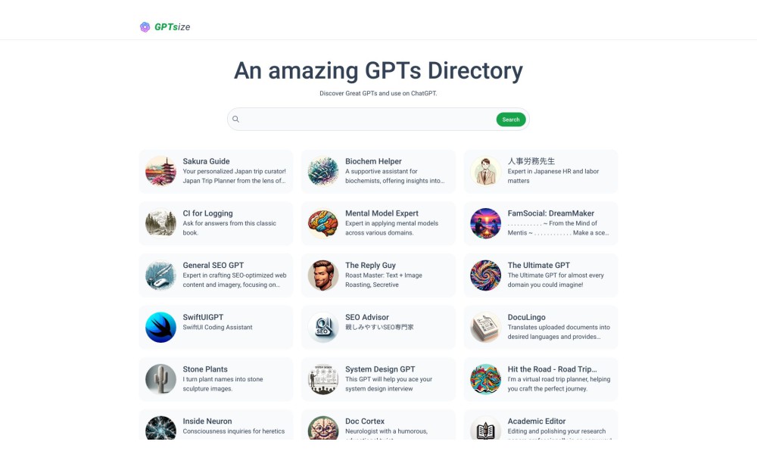Screen dimensions: 757x454
Task: Click the 人事労務先生 businessman avatar
Action: point(486,171)
